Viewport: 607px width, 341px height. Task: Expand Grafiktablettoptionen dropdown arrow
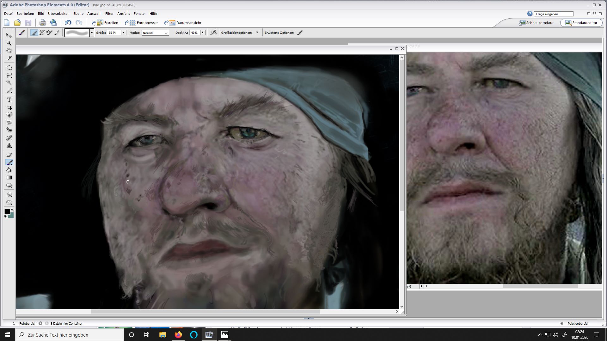257,33
